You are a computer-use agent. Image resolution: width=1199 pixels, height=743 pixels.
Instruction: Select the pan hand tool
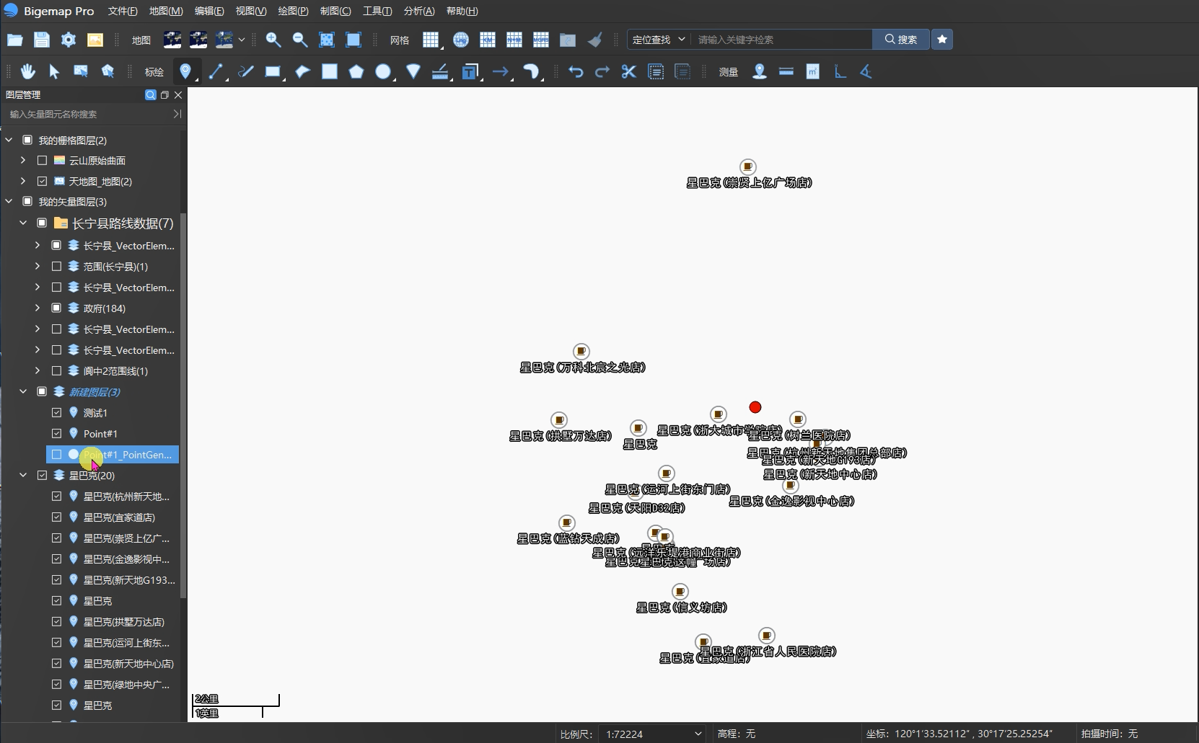[27, 71]
